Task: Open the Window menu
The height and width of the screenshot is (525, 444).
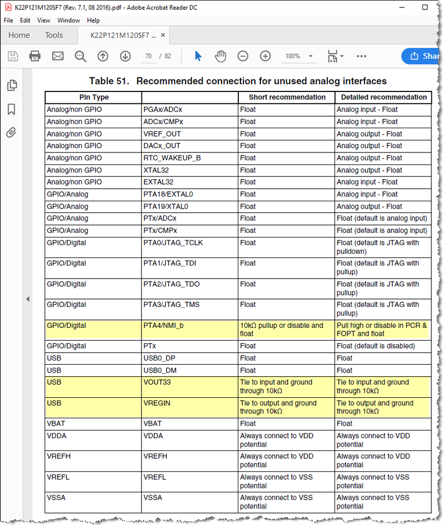Action: tap(68, 20)
